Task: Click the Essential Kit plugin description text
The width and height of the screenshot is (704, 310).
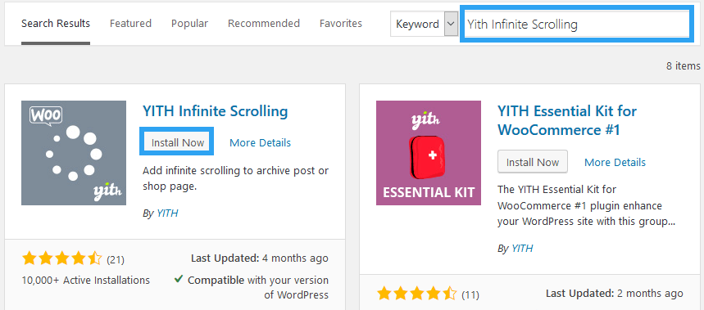Action: [x=587, y=205]
